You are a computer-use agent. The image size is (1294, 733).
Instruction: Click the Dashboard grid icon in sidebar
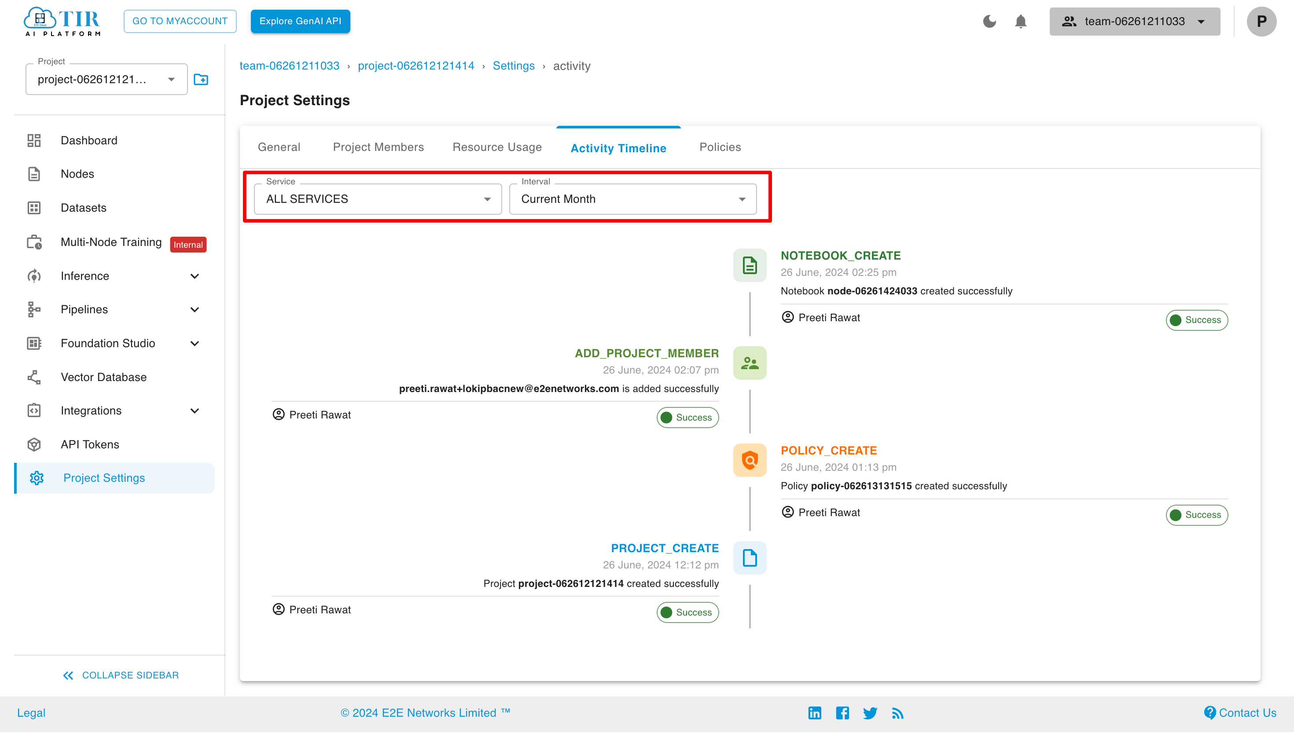coord(34,140)
